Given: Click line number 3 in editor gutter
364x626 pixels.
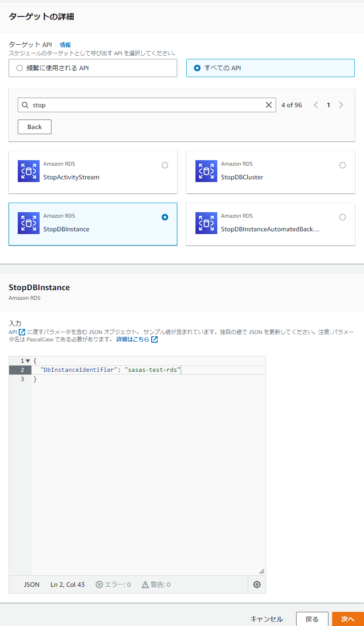Looking at the screenshot, I should [x=22, y=379].
